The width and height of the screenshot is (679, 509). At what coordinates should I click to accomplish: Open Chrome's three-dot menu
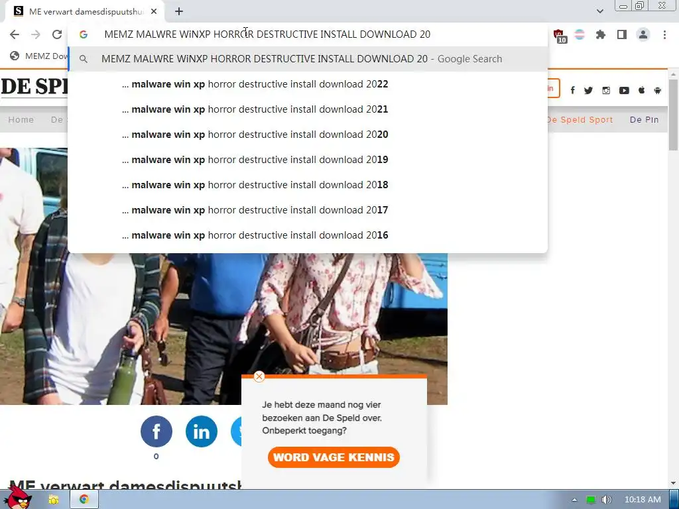click(664, 34)
